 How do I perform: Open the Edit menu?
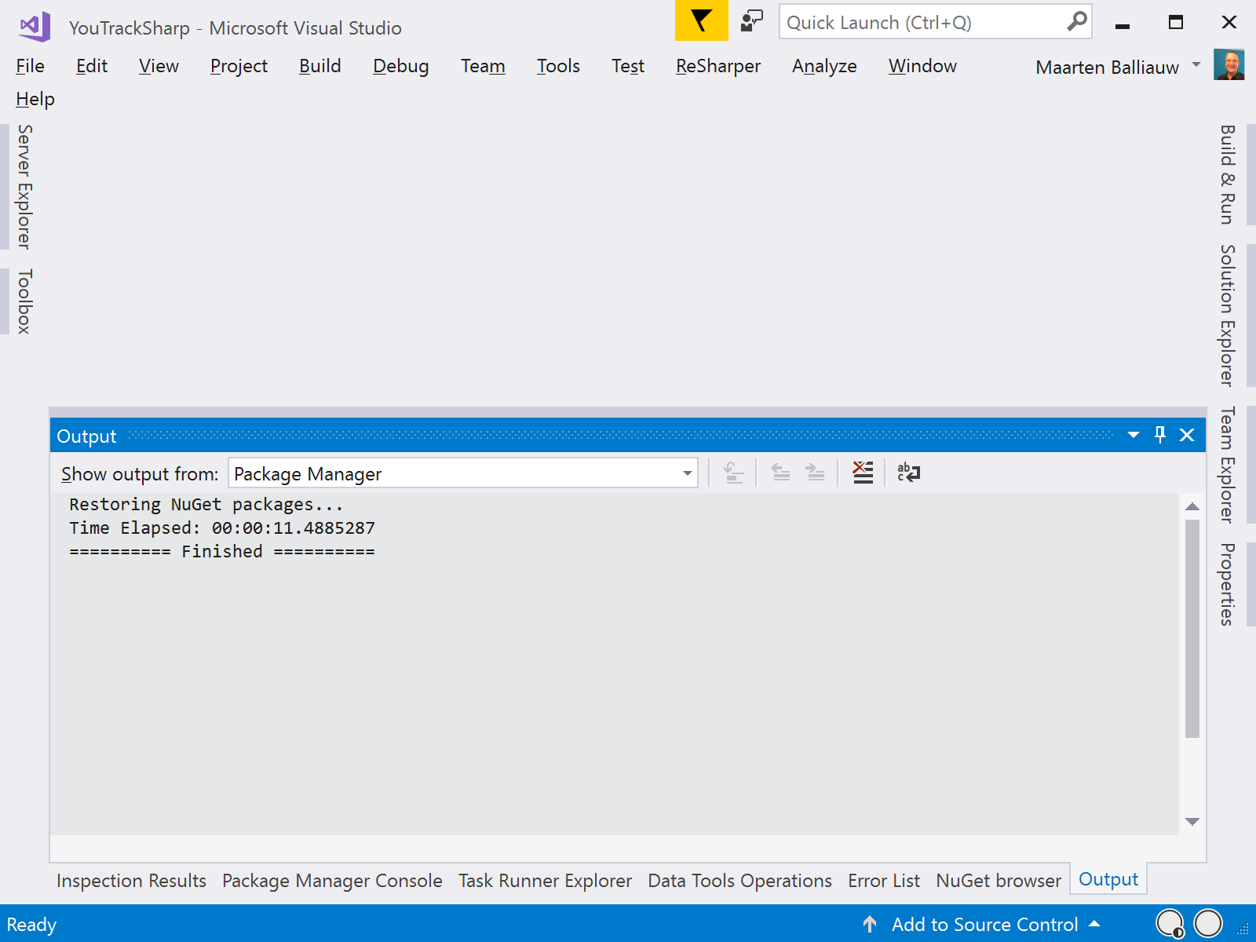pyautogui.click(x=92, y=66)
